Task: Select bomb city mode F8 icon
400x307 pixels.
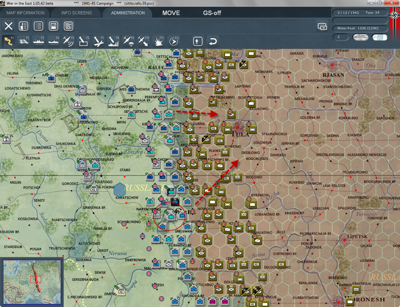Action: tap(113, 41)
